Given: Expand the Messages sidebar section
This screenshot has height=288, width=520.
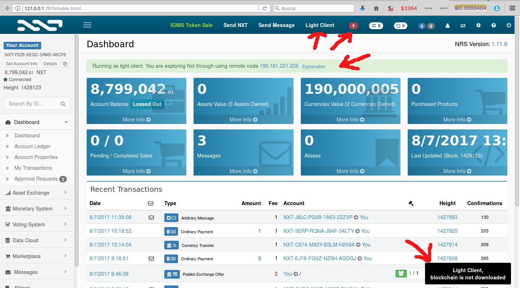Looking at the screenshot, I should point(37,272).
